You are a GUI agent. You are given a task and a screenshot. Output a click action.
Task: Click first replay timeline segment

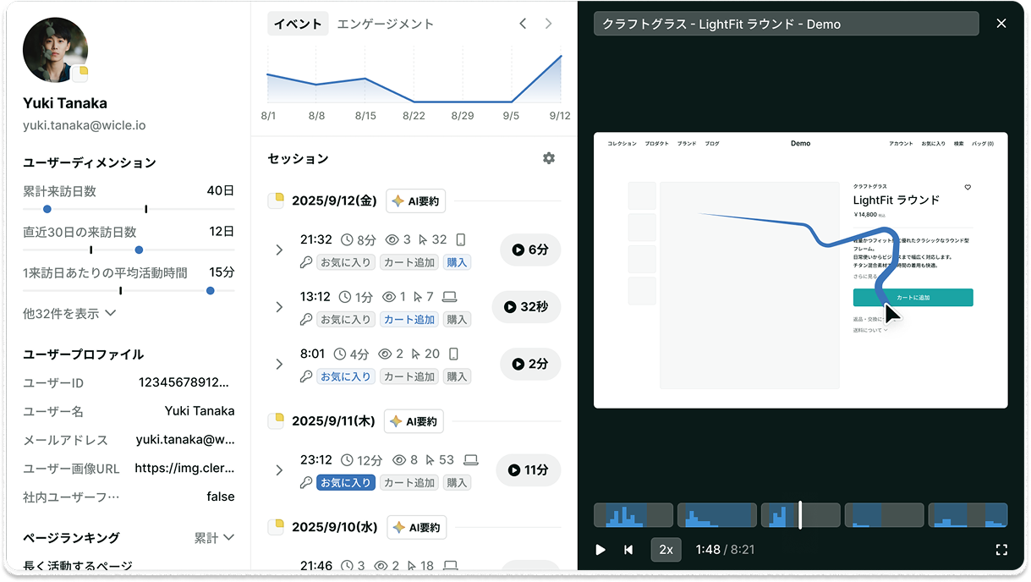point(633,515)
